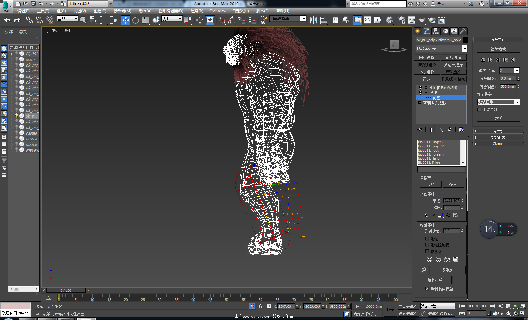Expand the 可编辑多边形 stack entry
The width and height of the screenshot is (528, 320).
(x=420, y=103)
